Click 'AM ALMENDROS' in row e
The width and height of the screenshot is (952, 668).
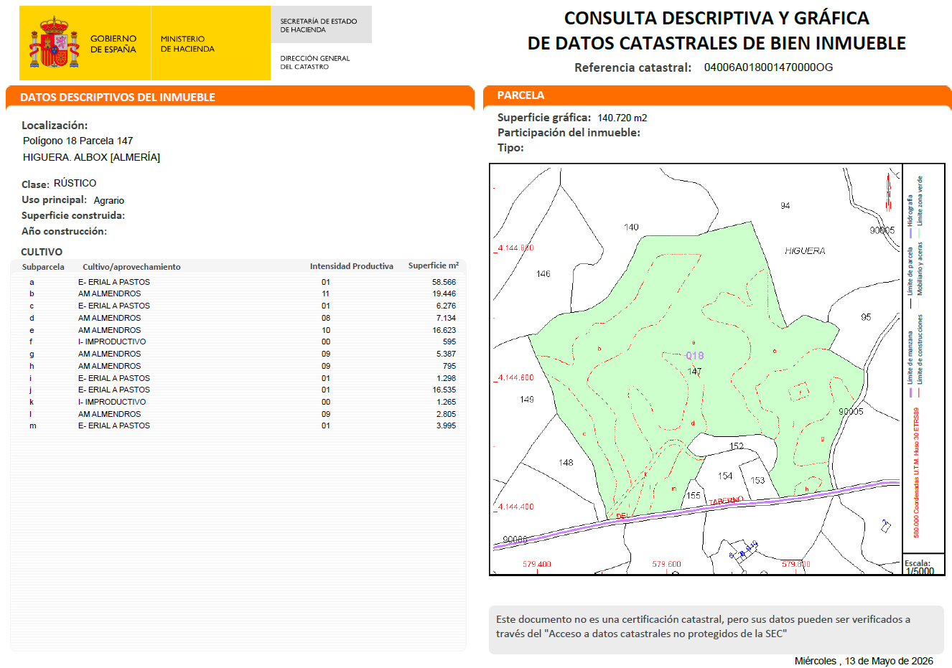(109, 330)
